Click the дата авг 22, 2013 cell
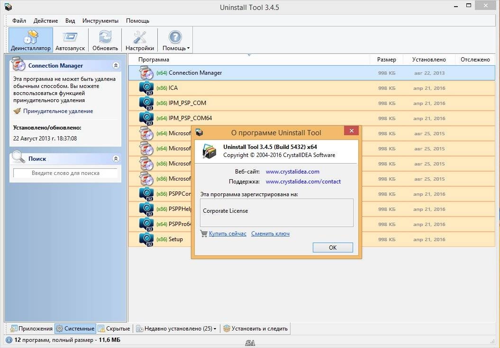Image resolution: width=500 pixels, height=348 pixels. (x=429, y=73)
